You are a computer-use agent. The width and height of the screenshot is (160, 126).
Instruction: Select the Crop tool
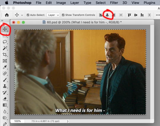(5, 54)
